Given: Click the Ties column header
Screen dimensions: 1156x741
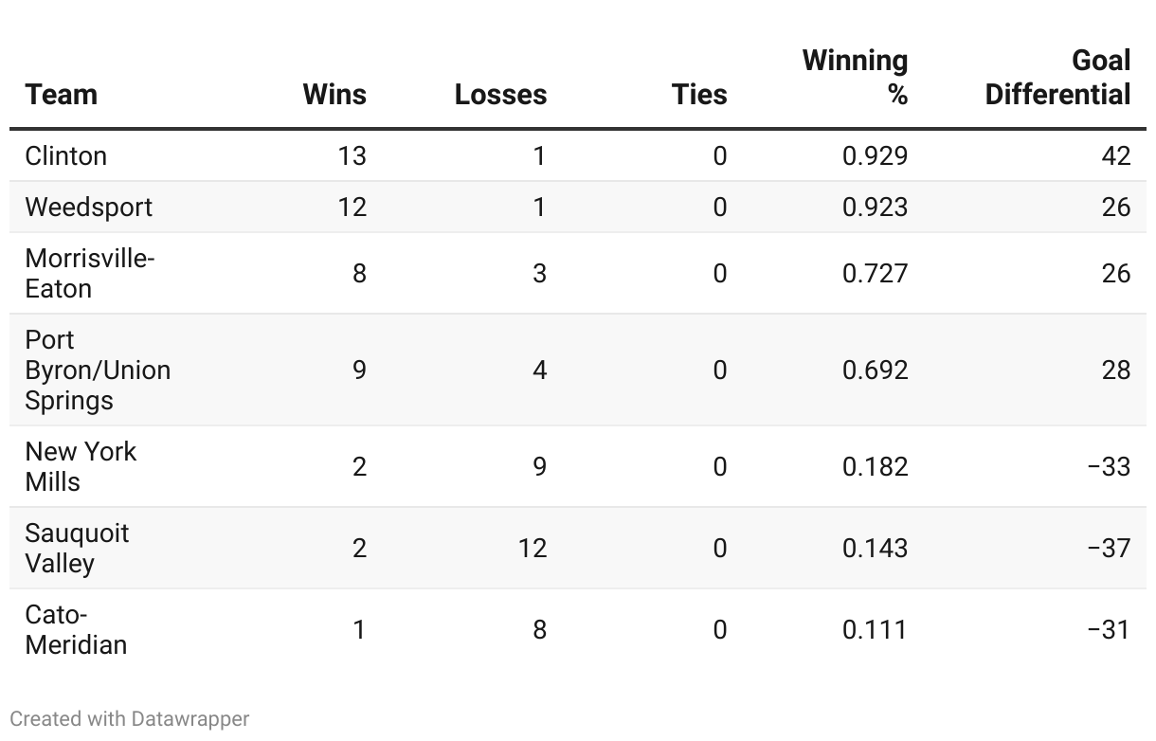Looking at the screenshot, I should click(699, 95).
